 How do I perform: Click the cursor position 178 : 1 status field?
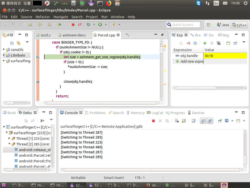click(x=139, y=178)
